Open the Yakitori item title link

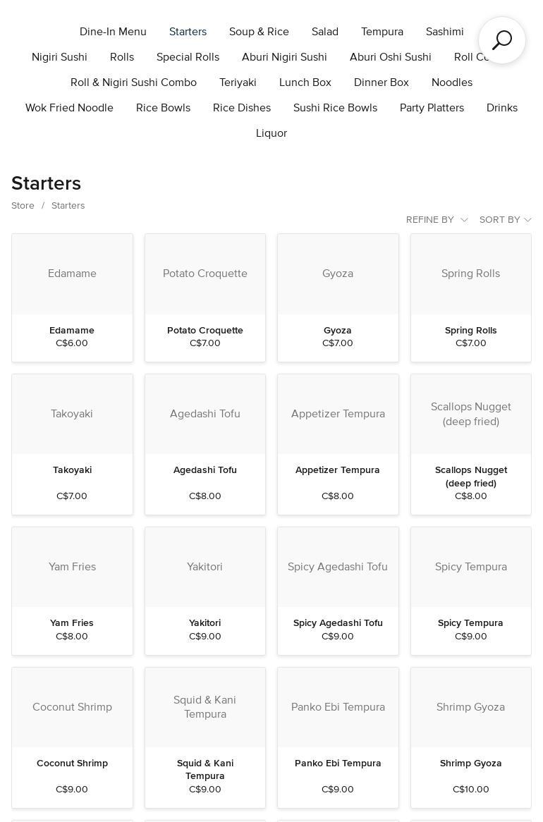click(205, 623)
